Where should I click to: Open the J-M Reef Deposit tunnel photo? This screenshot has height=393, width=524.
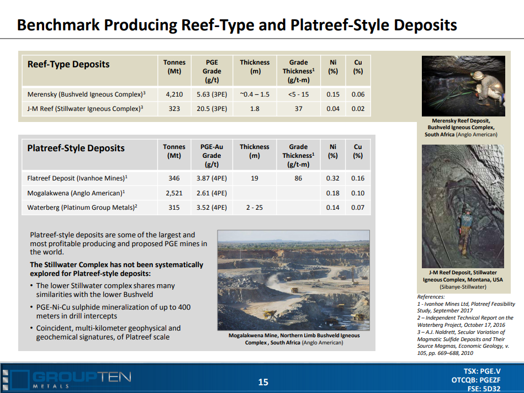click(x=463, y=206)
